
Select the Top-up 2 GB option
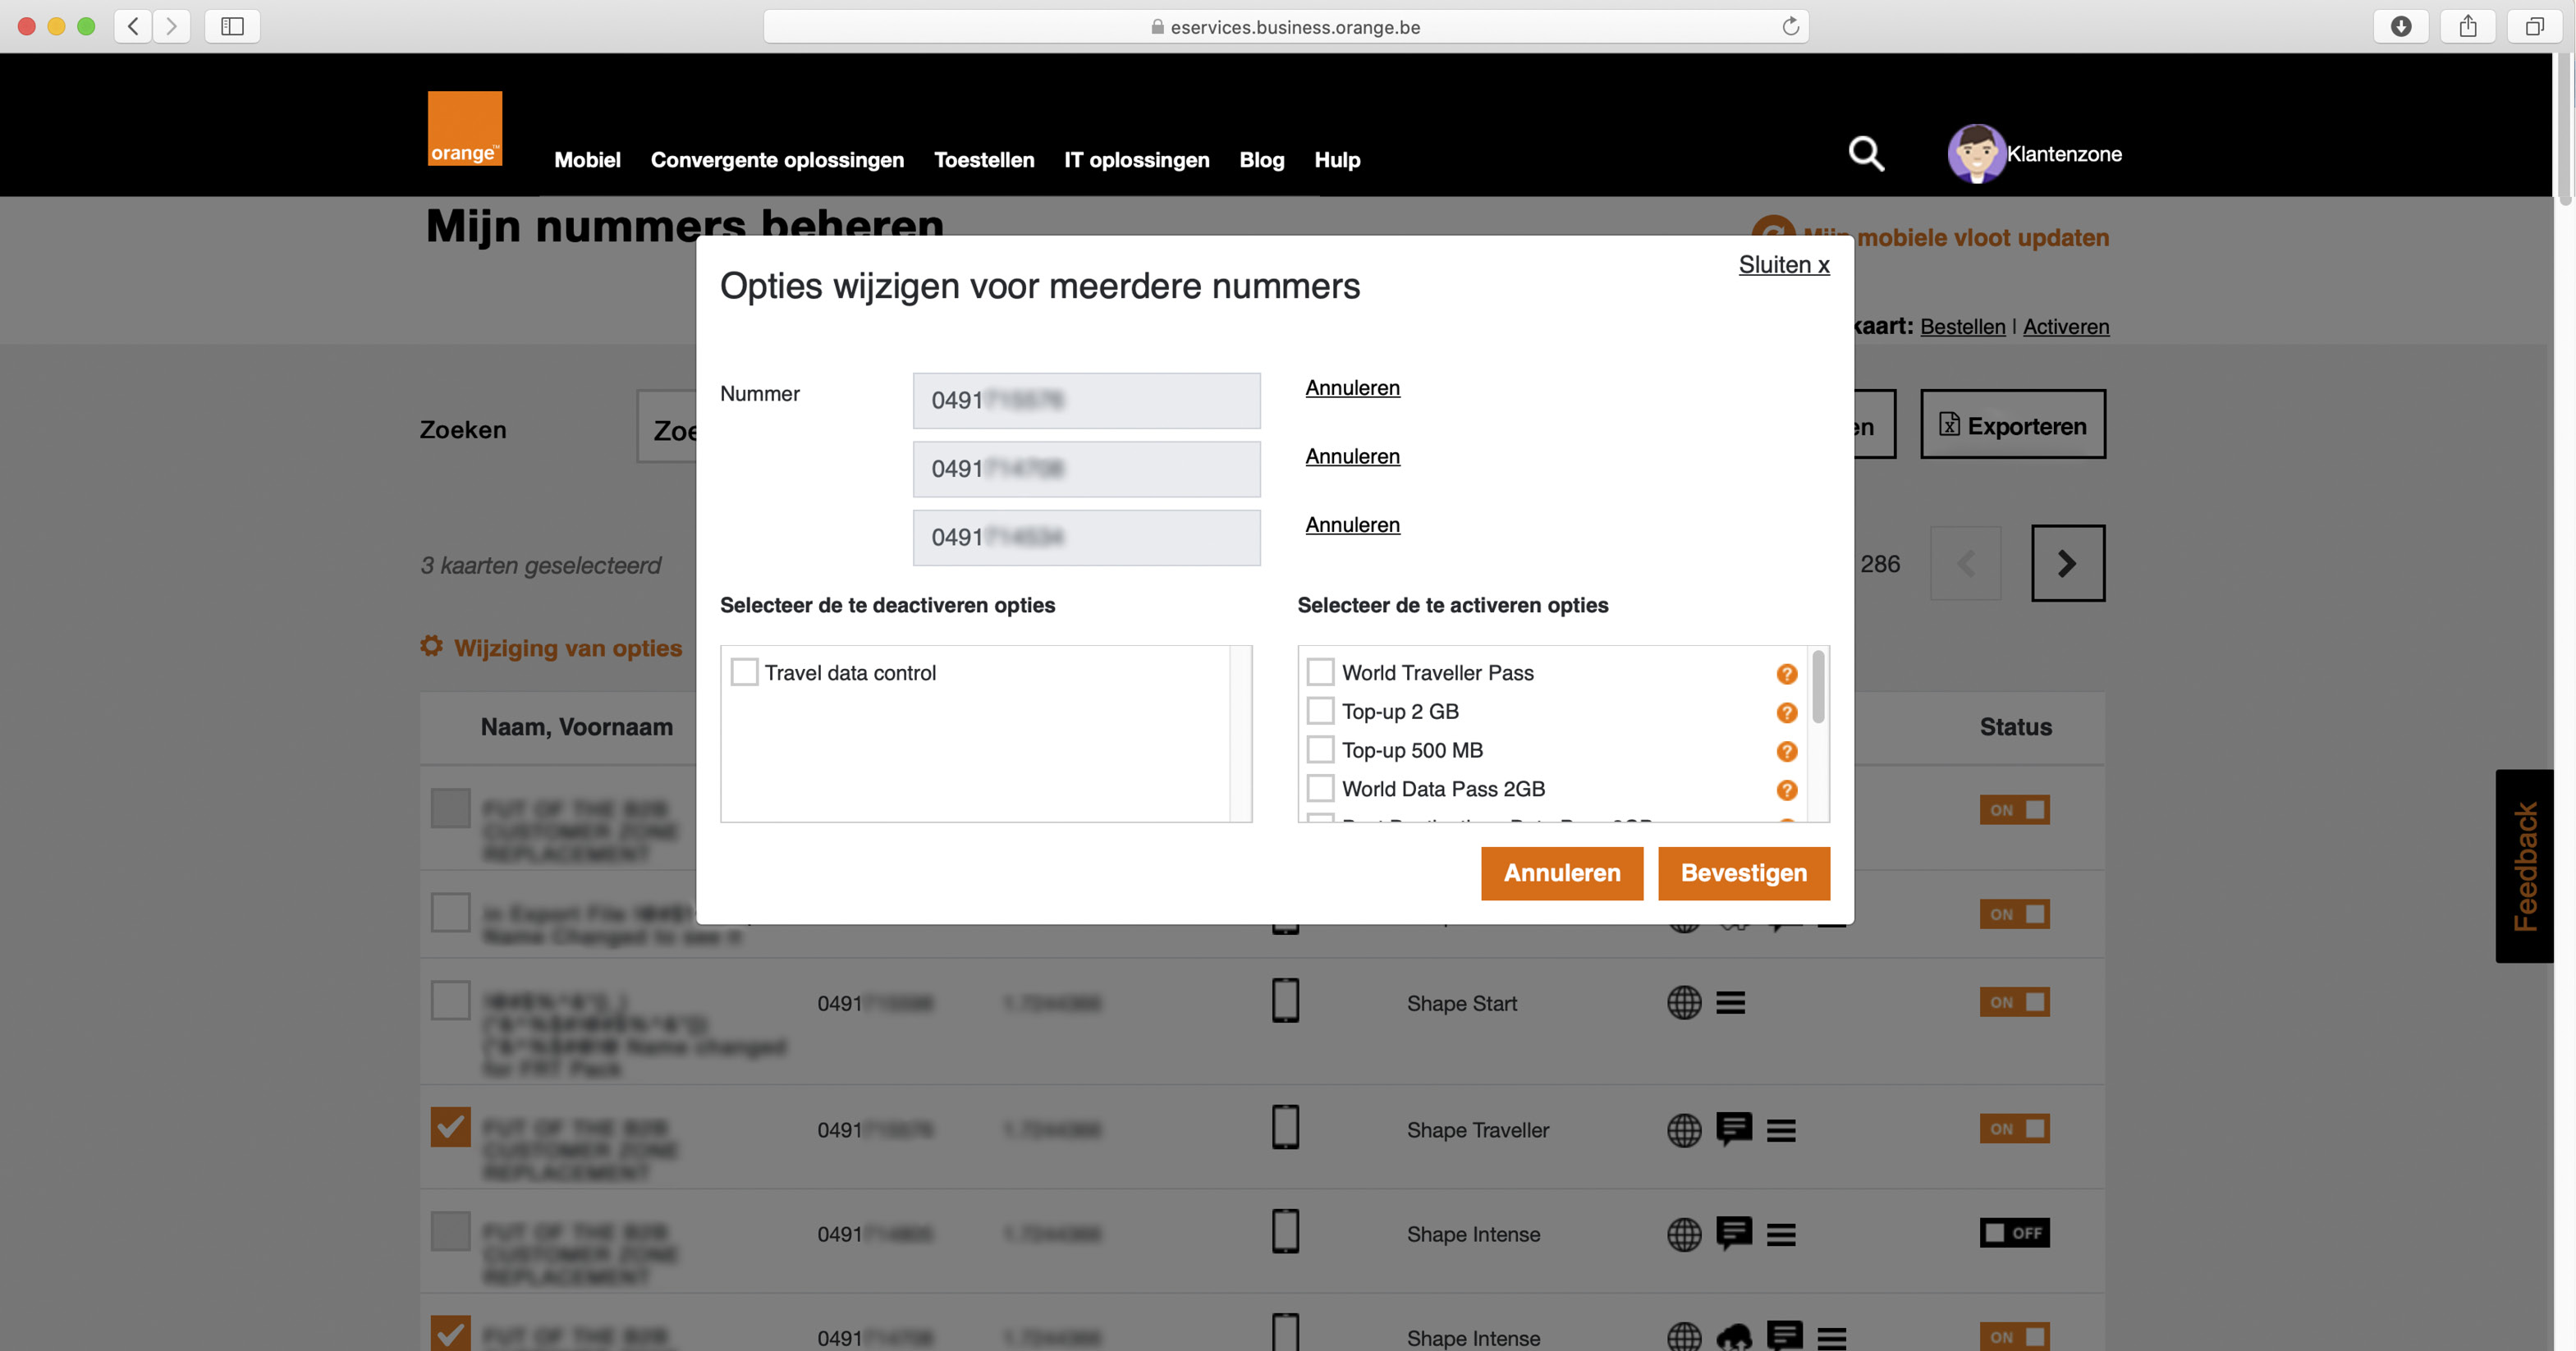(1320, 710)
